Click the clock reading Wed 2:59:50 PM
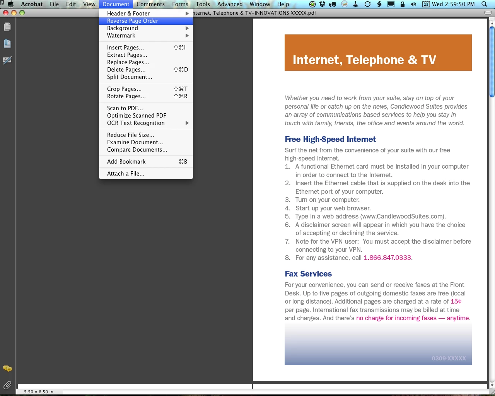This screenshot has height=396, width=495. [453, 4]
